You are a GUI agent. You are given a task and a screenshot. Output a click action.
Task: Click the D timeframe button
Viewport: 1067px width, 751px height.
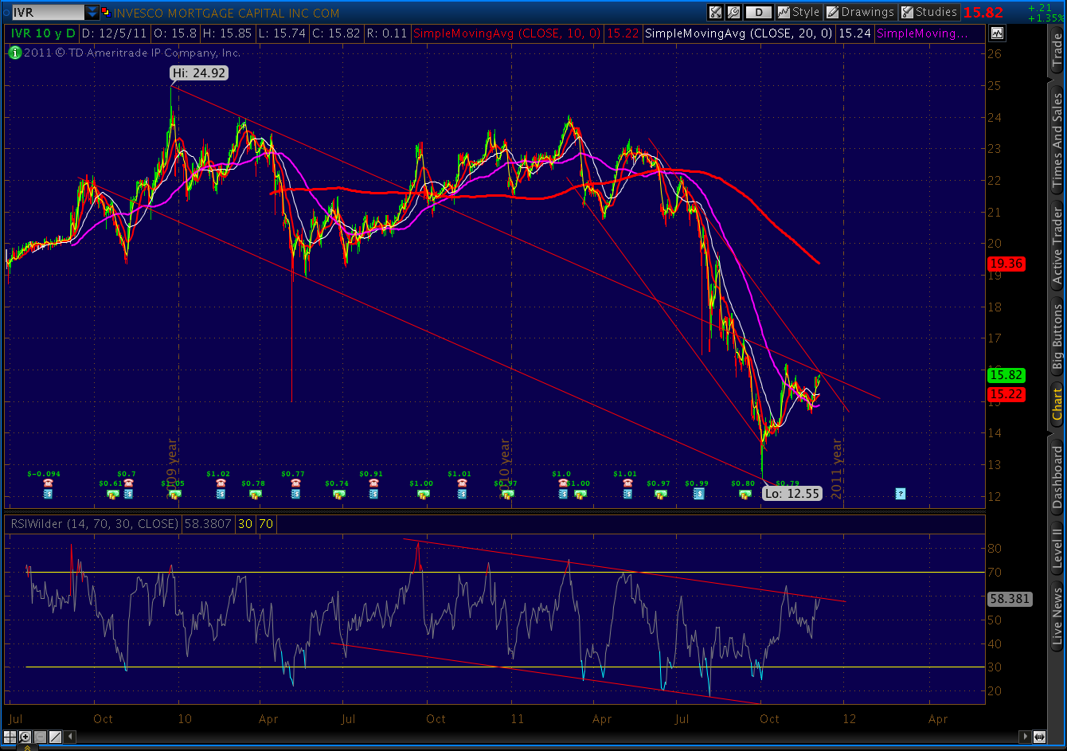[x=760, y=12]
